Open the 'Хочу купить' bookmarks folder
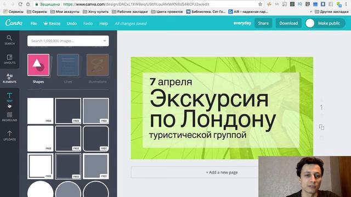Image resolution: width=351 pixels, height=197 pixels. (95, 11)
